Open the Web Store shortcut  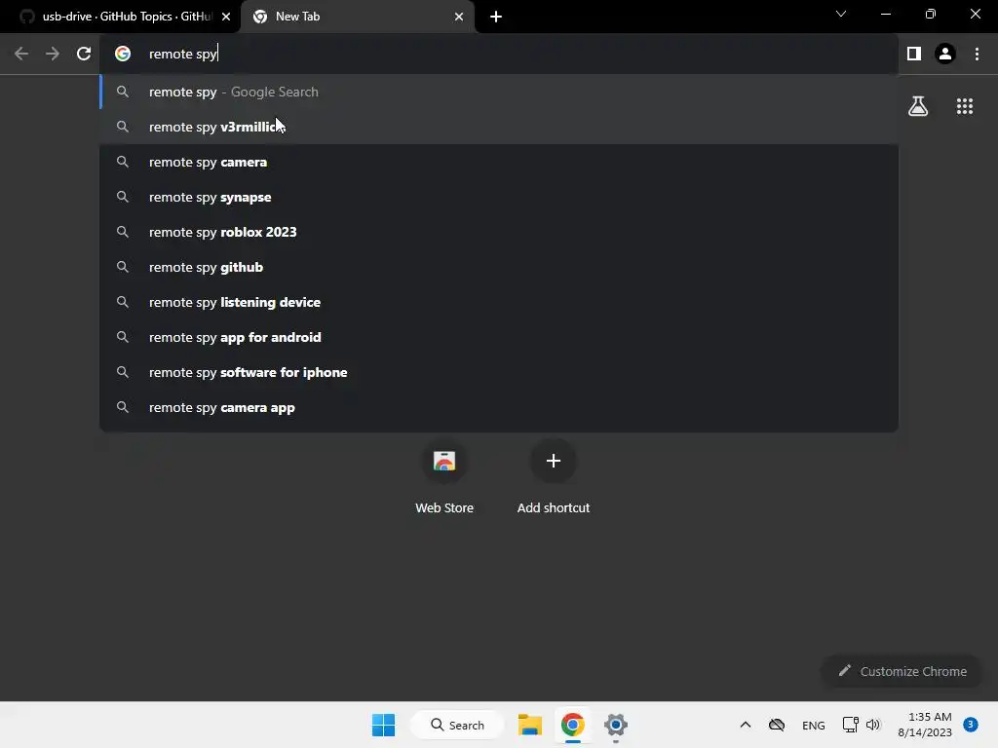(444, 477)
